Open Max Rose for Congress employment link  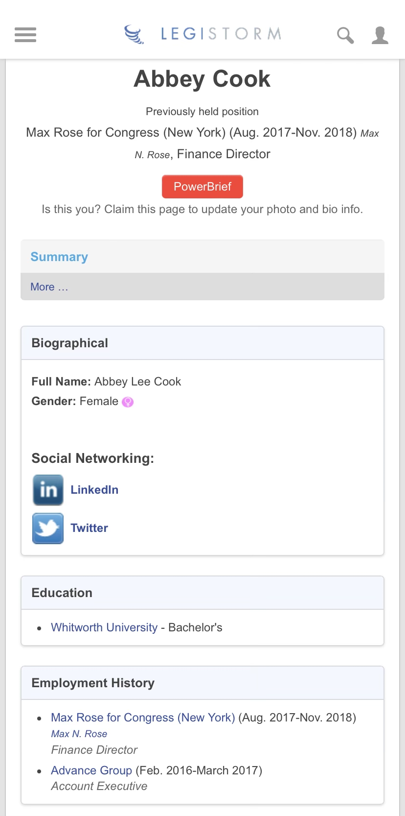(x=143, y=718)
